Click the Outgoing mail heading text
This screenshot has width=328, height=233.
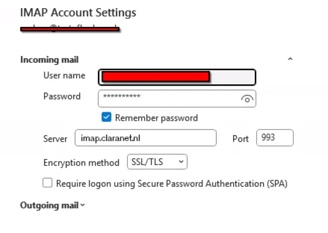pos(49,205)
